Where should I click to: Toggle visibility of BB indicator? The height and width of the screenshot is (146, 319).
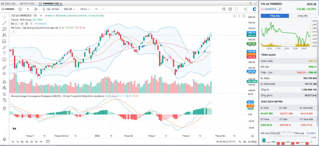coord(22,24)
